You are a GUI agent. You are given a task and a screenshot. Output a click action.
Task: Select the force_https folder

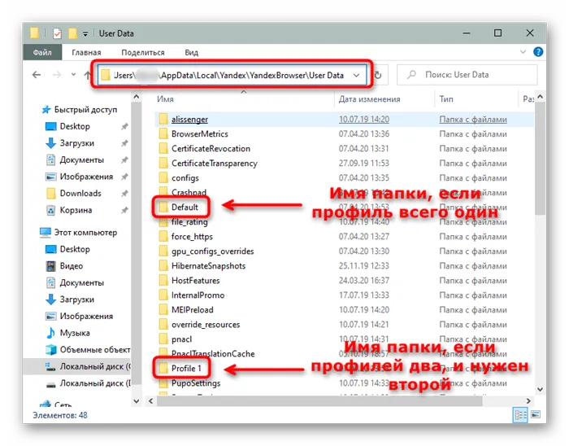(192, 237)
